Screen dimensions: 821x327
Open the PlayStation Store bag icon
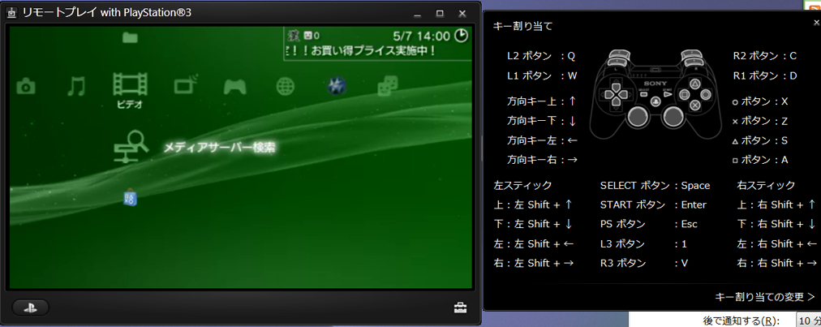click(x=130, y=197)
